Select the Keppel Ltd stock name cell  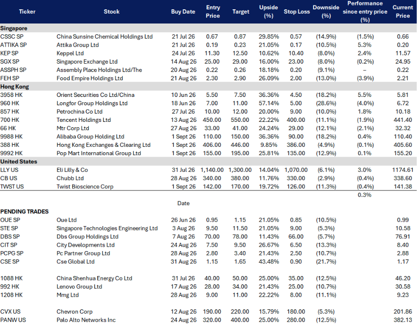(x=70, y=53)
